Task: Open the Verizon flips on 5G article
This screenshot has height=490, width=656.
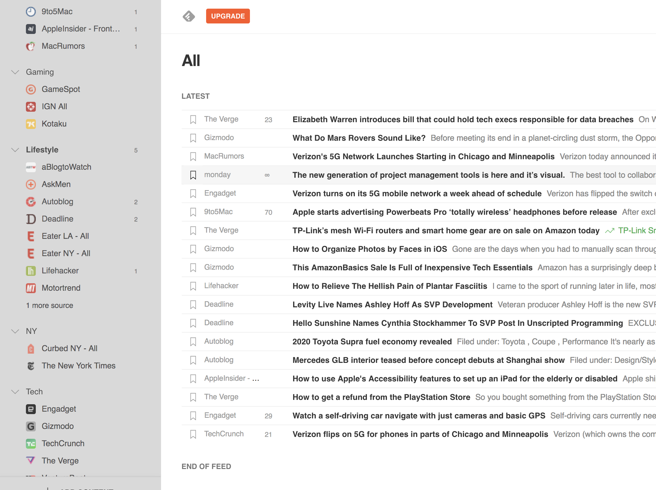Action: pyautogui.click(x=420, y=434)
